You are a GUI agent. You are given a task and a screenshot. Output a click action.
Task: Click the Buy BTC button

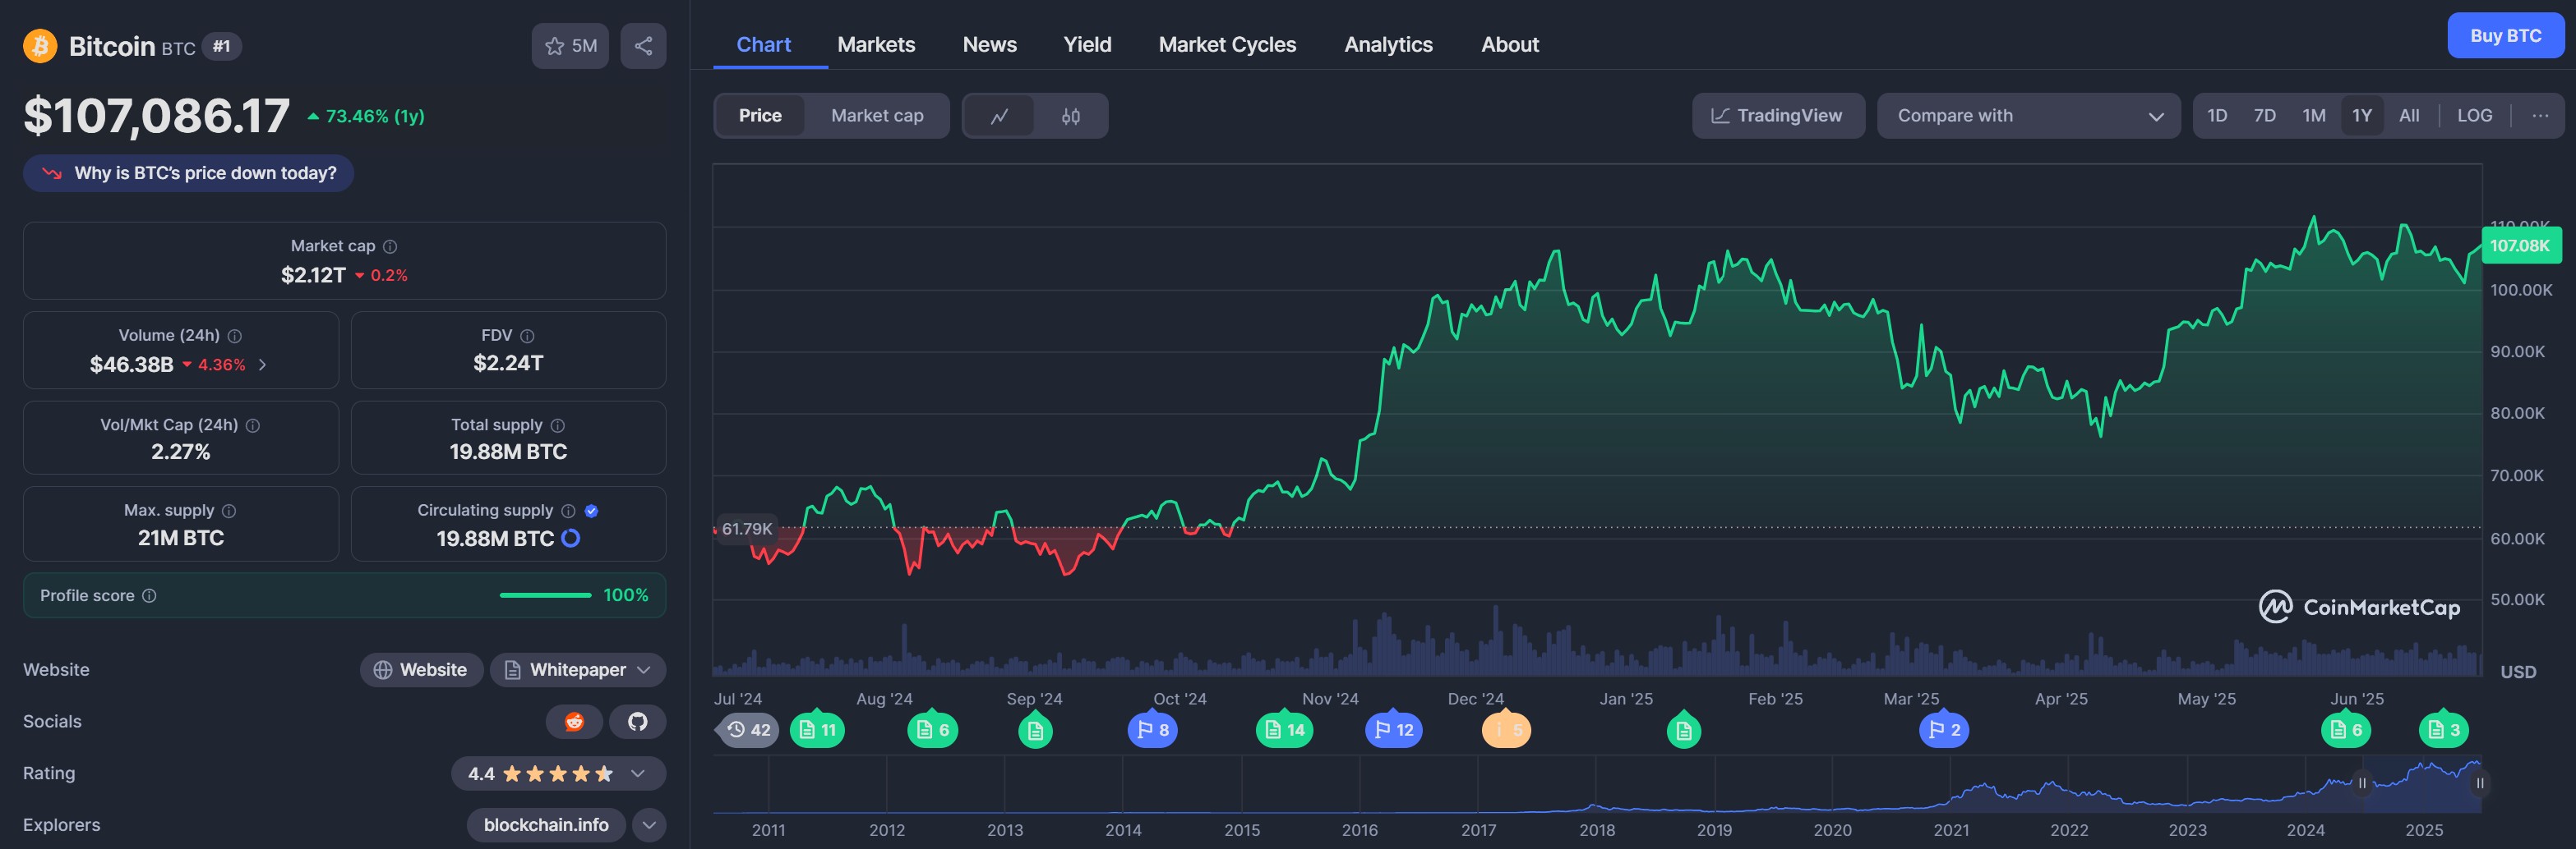(x=2505, y=36)
